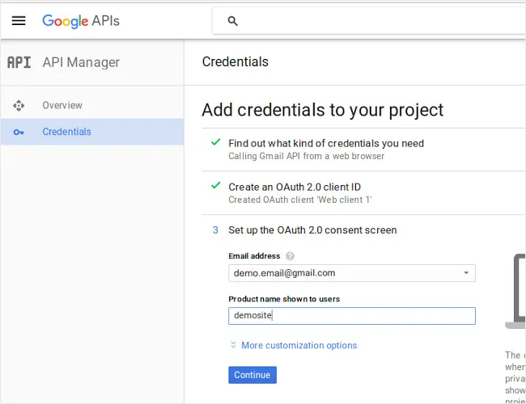This screenshot has height=404, width=526.
Task: Click the Overview sidebar icon
Action: [19, 105]
